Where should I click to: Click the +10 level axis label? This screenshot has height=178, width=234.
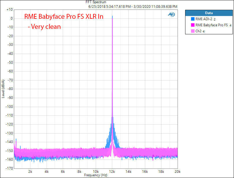pyautogui.click(x=10, y=10)
